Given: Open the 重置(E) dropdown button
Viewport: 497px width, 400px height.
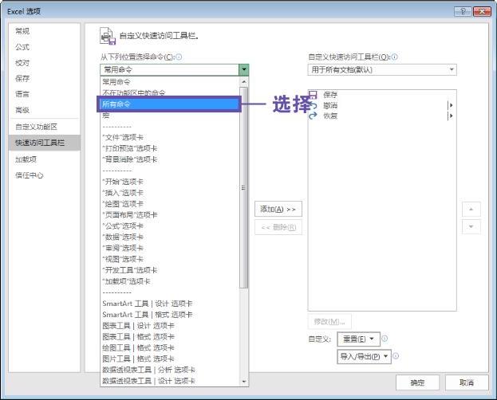Looking at the screenshot, I should pyautogui.click(x=358, y=339).
